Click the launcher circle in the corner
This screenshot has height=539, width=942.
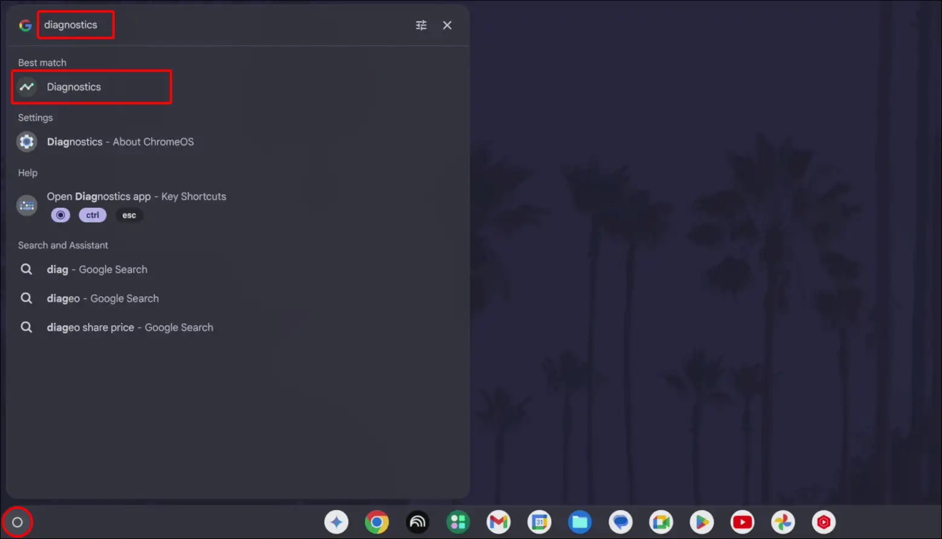click(18, 521)
